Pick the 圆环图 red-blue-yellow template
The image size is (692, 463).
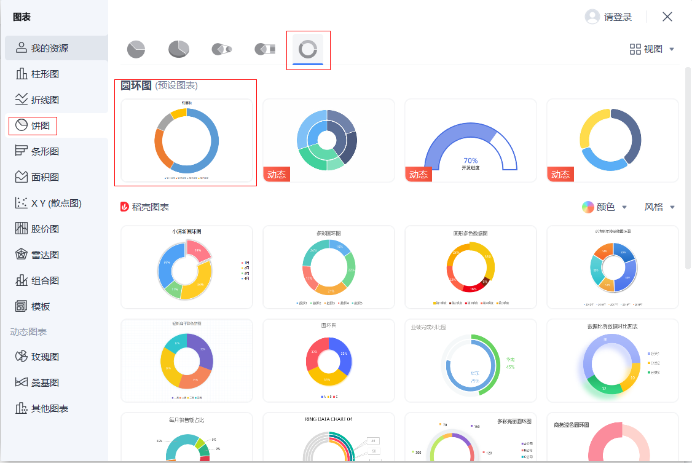[x=329, y=360]
